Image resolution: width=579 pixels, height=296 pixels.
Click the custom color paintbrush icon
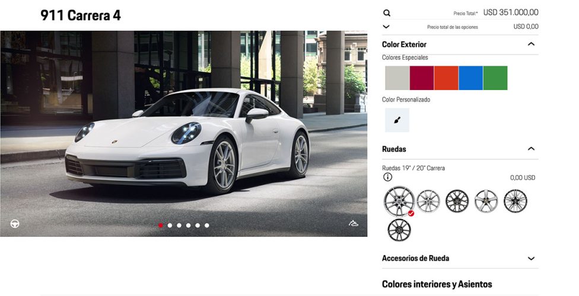click(397, 120)
